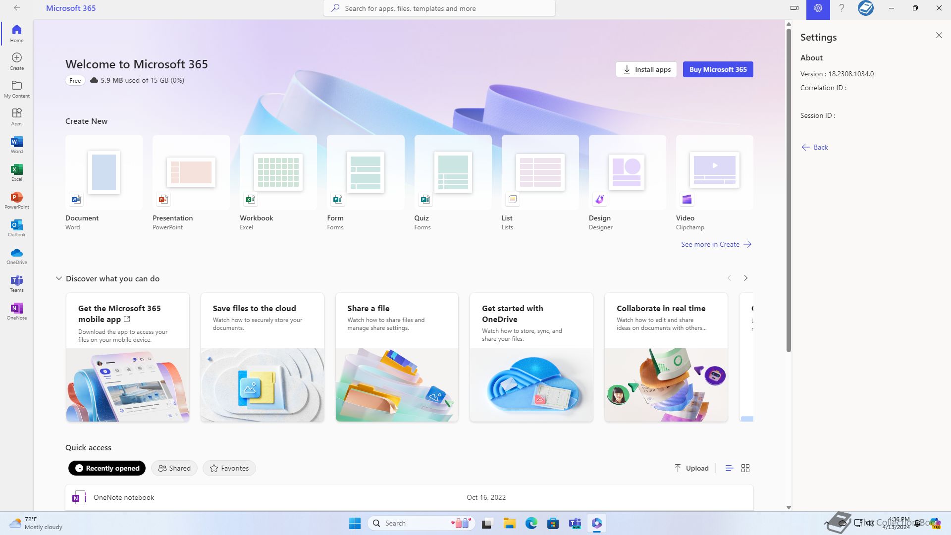Collapse Discover what you can do section
This screenshot has height=535, width=951.
[58, 278]
